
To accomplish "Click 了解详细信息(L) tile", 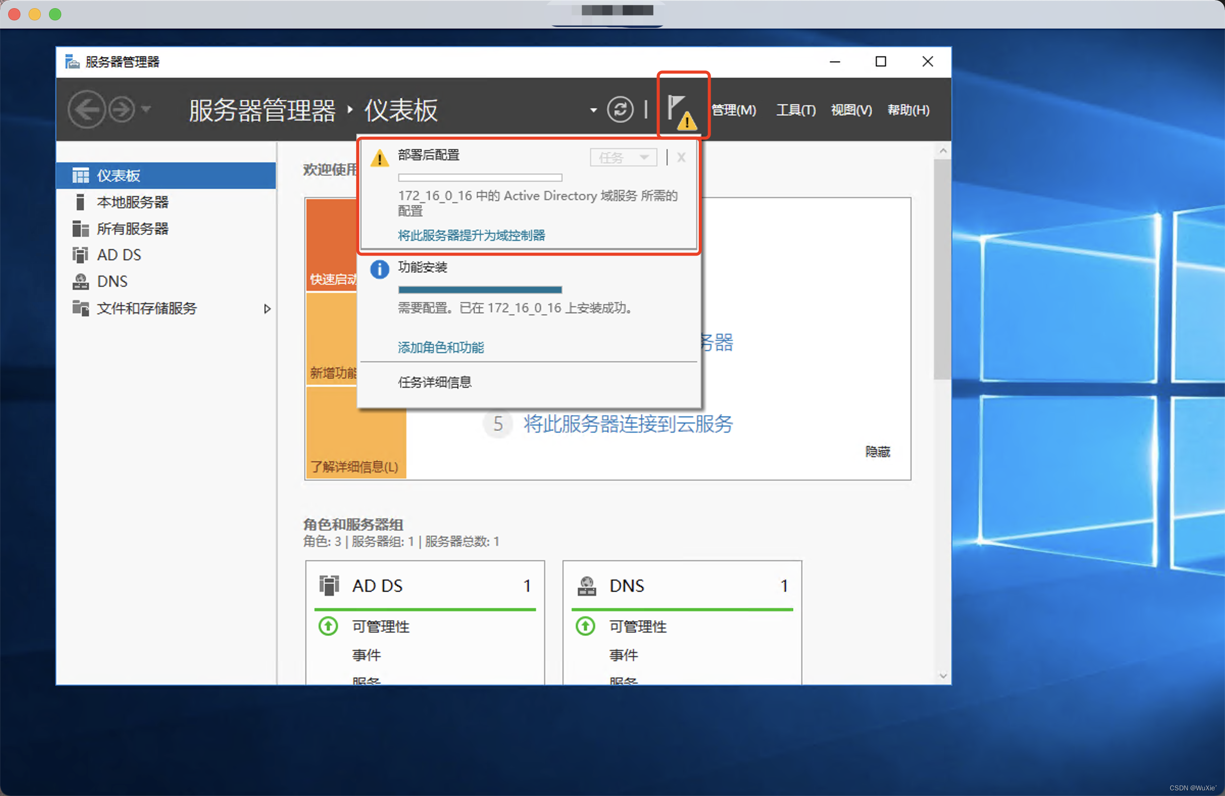I will (x=356, y=433).
